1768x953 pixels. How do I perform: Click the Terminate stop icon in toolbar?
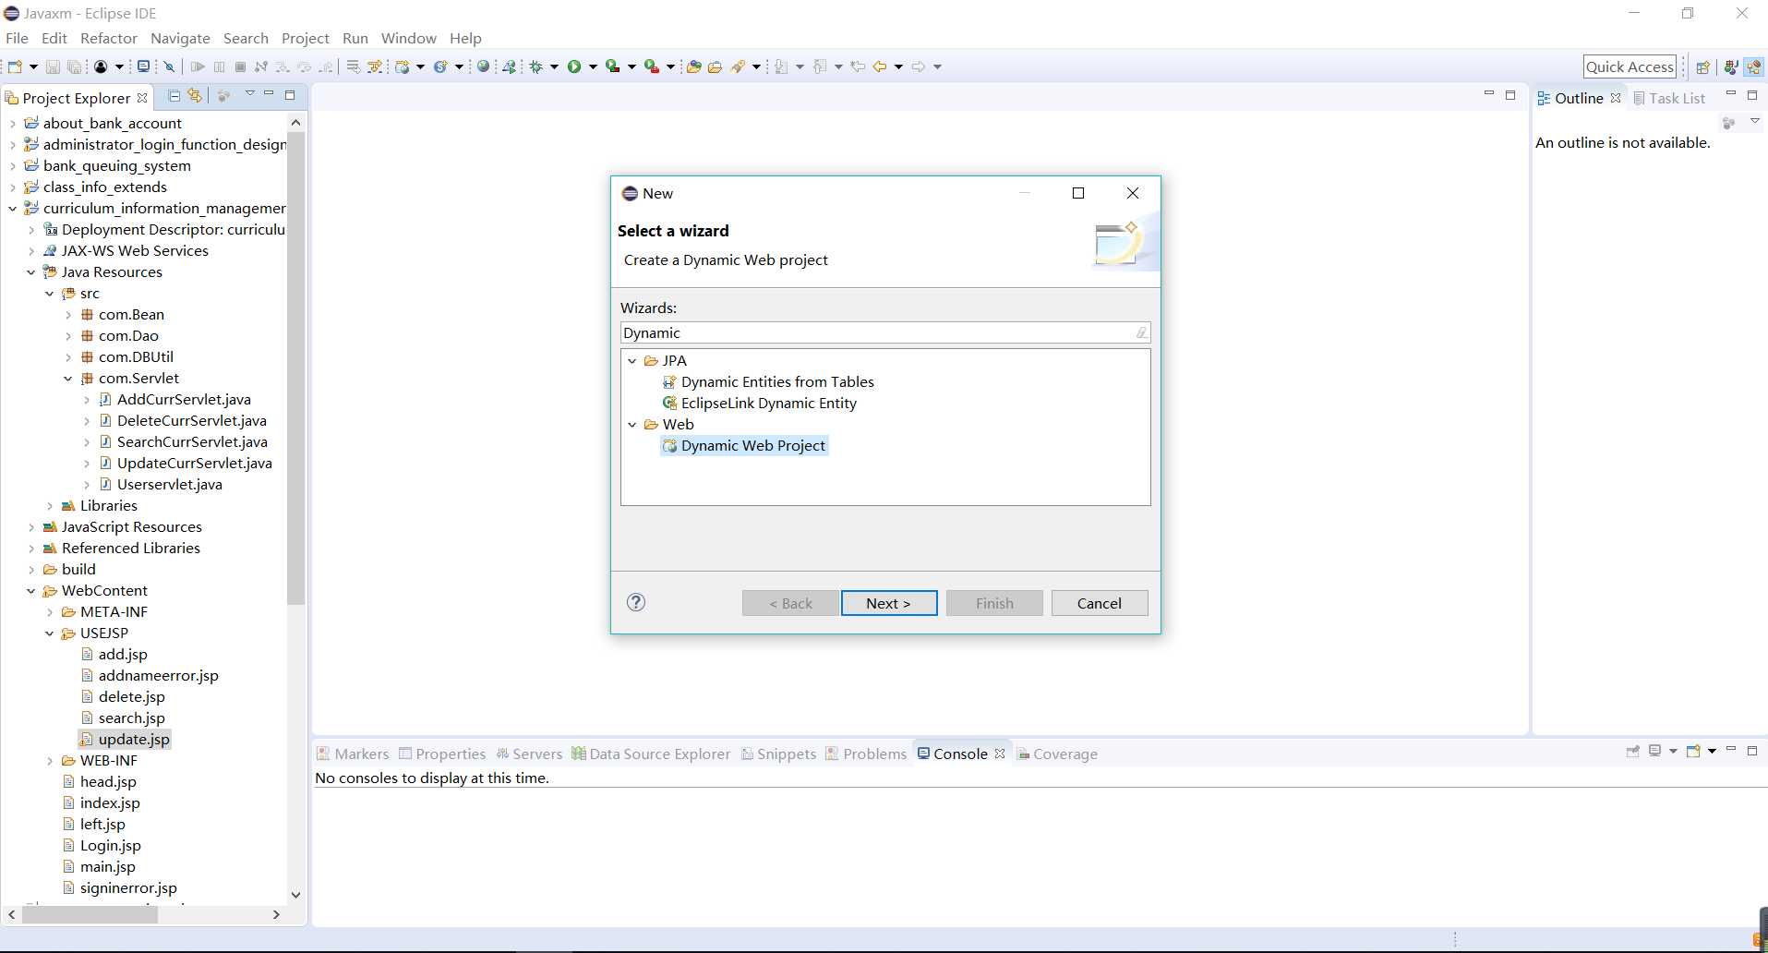[x=240, y=66]
